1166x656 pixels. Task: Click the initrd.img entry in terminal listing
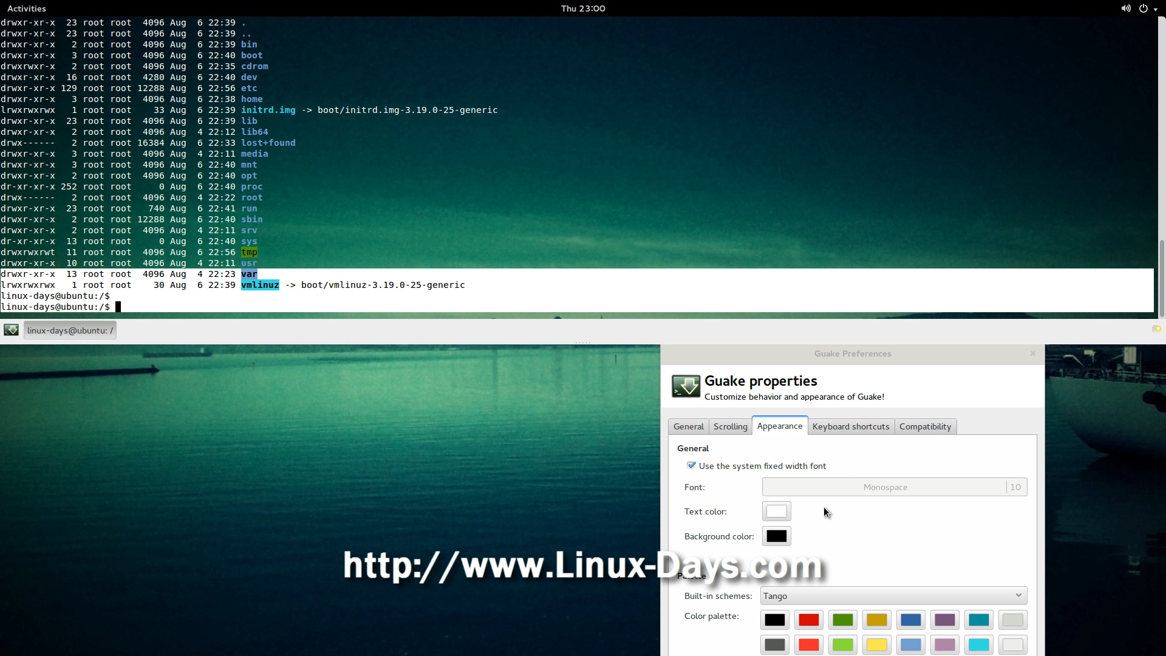click(268, 110)
